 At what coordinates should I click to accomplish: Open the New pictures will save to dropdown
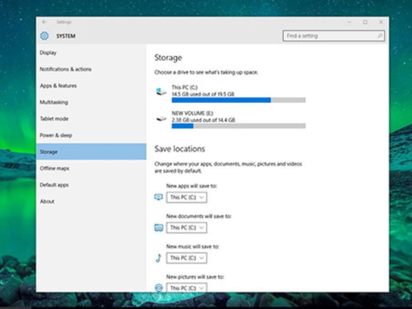(186, 287)
